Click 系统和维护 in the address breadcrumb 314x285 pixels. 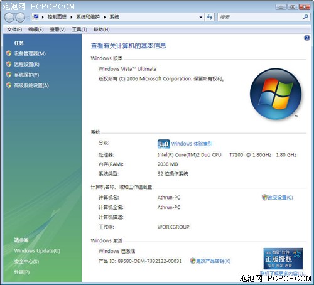coord(88,17)
